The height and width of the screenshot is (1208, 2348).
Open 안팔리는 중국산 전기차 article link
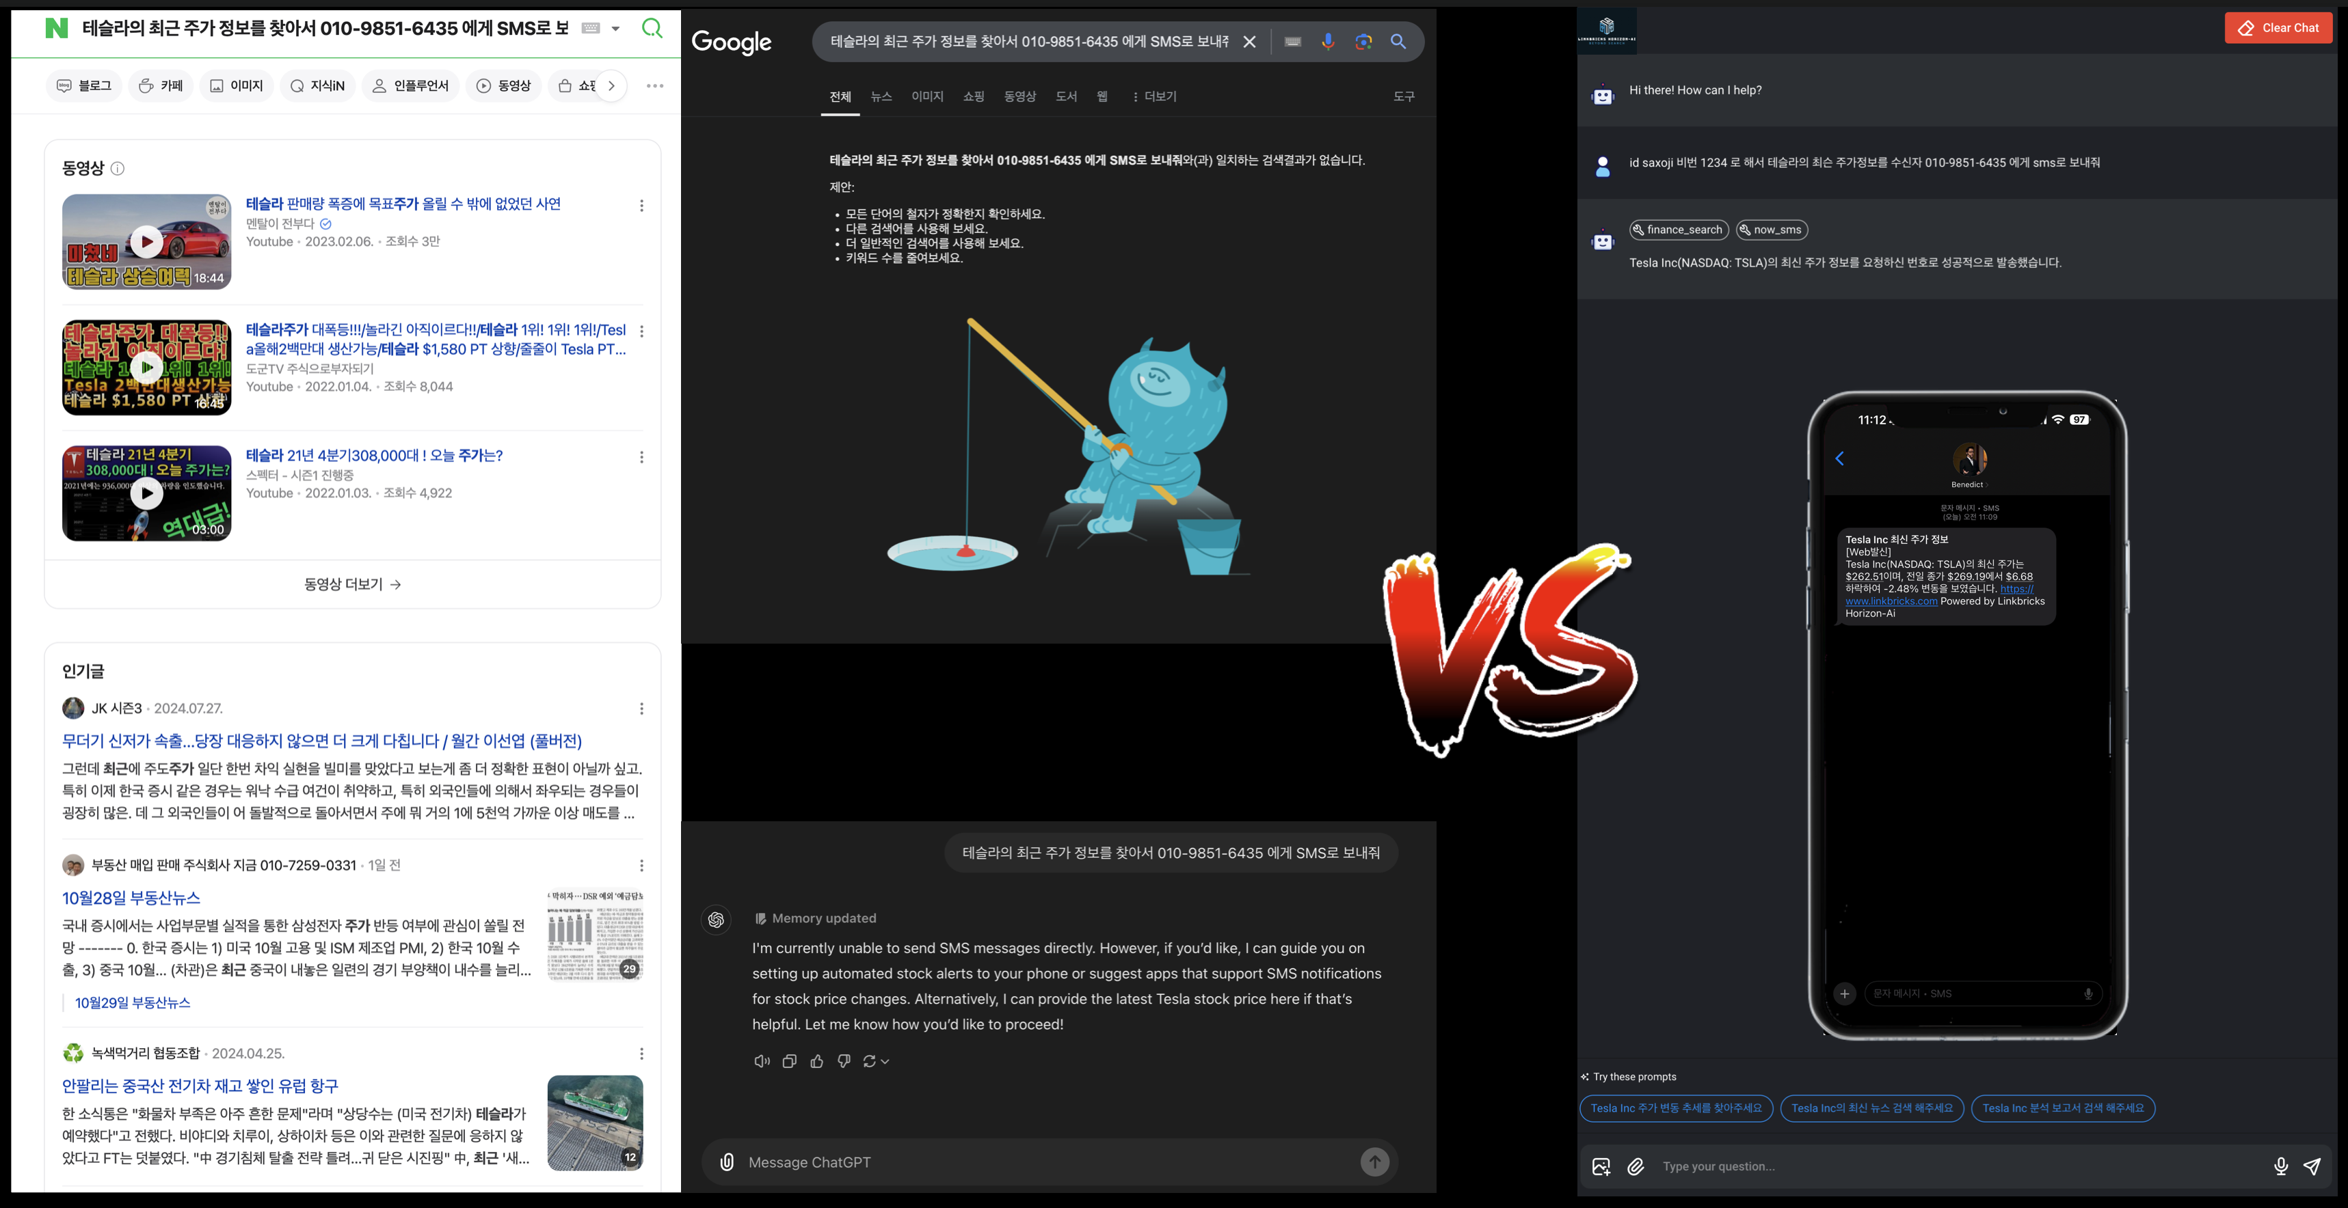click(200, 1086)
